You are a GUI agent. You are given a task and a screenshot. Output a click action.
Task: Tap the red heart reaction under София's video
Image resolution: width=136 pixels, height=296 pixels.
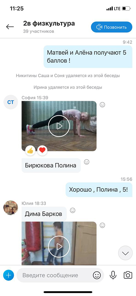coord(42,151)
